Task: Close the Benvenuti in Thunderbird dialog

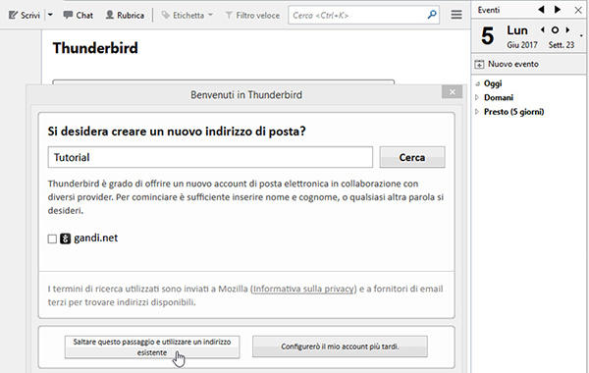Action: pos(452,91)
